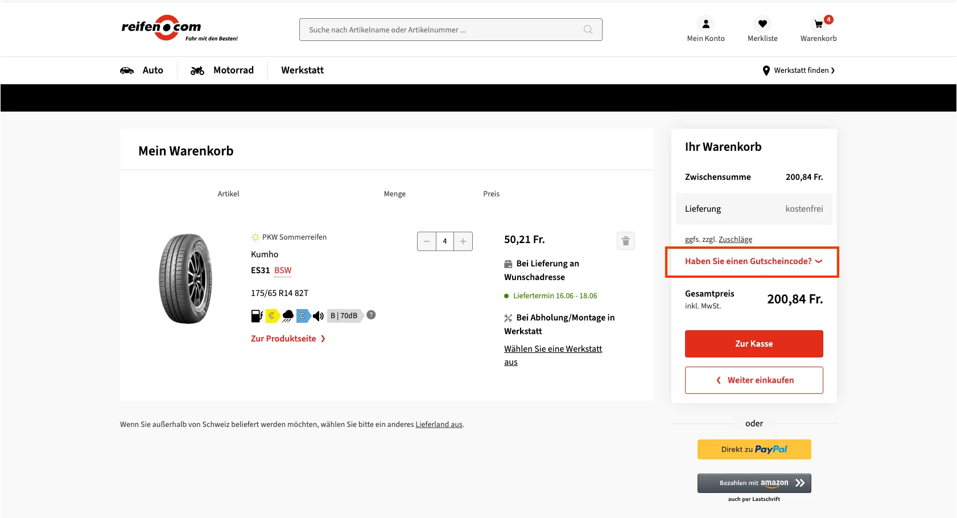Click the Lieferland aus link
The width and height of the screenshot is (957, 518).
pos(439,425)
